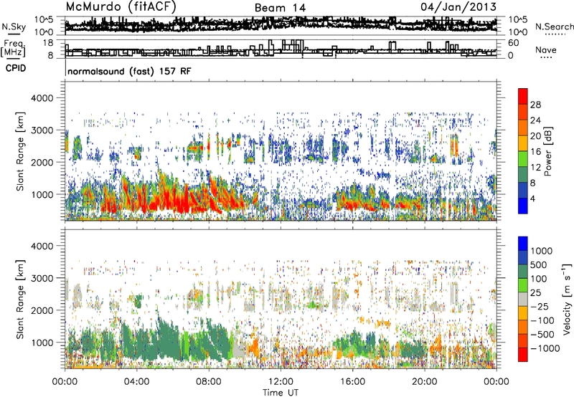The height and width of the screenshot is (397, 574).
Task: Click the "1000" velocity colorbar tick
Action: (x=542, y=251)
